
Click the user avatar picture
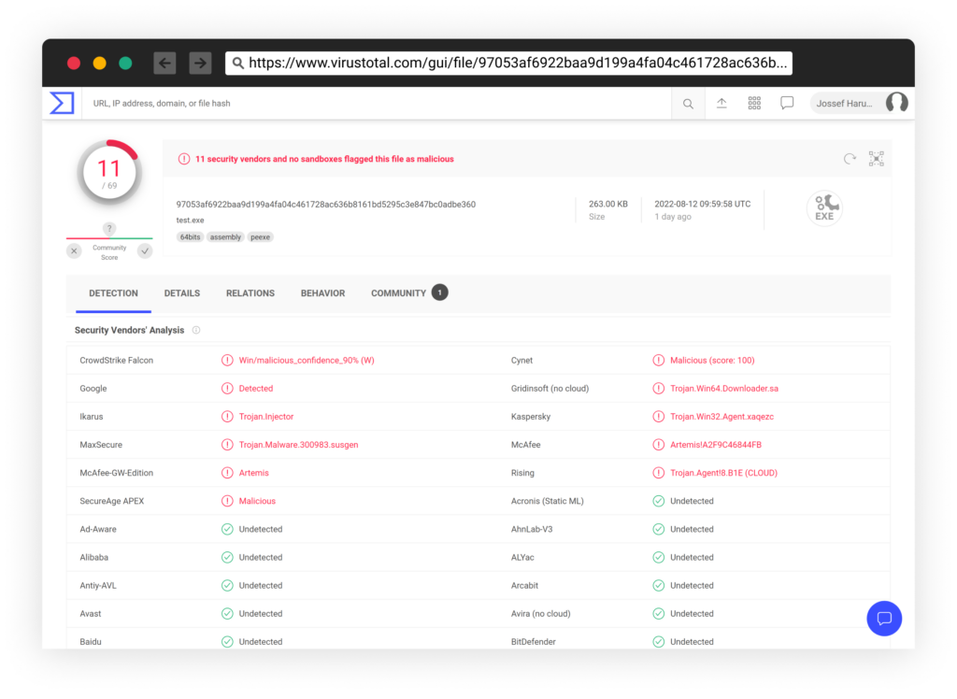click(x=896, y=103)
